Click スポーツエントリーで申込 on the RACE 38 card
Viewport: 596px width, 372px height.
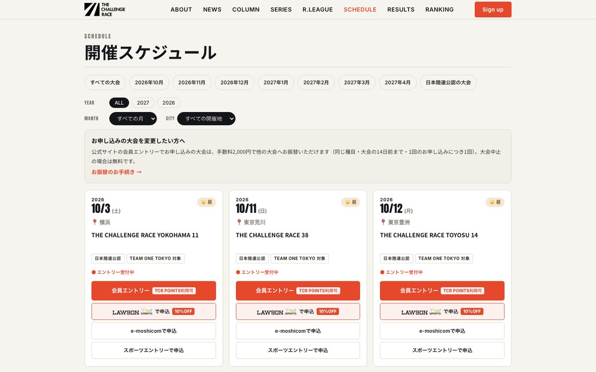tap(298, 350)
